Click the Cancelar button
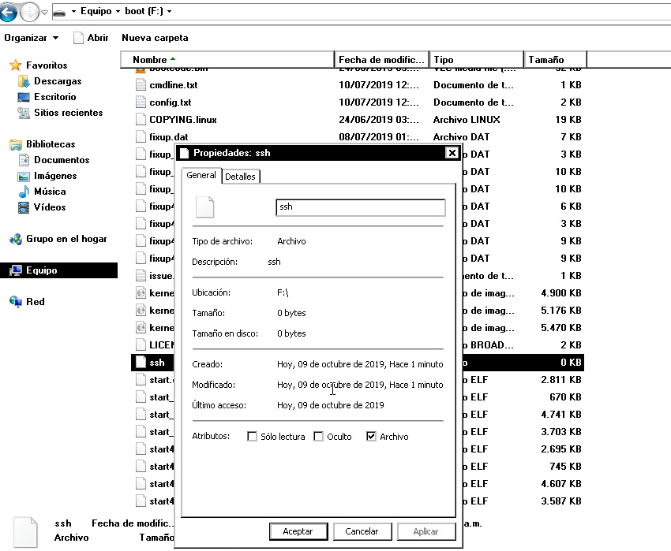The image size is (671, 551). 362,531
